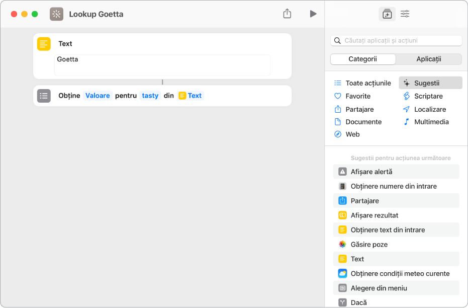Open the Web category

click(x=352, y=134)
